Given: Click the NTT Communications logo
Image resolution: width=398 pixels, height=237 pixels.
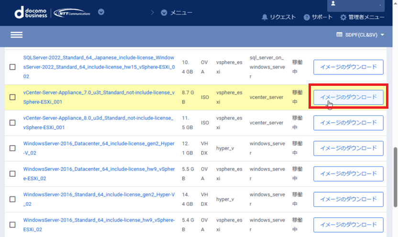Looking at the screenshot, I should click(x=72, y=13).
